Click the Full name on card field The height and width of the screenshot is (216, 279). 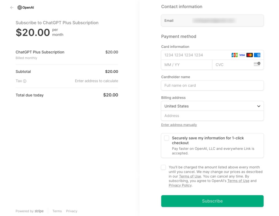(213, 85)
